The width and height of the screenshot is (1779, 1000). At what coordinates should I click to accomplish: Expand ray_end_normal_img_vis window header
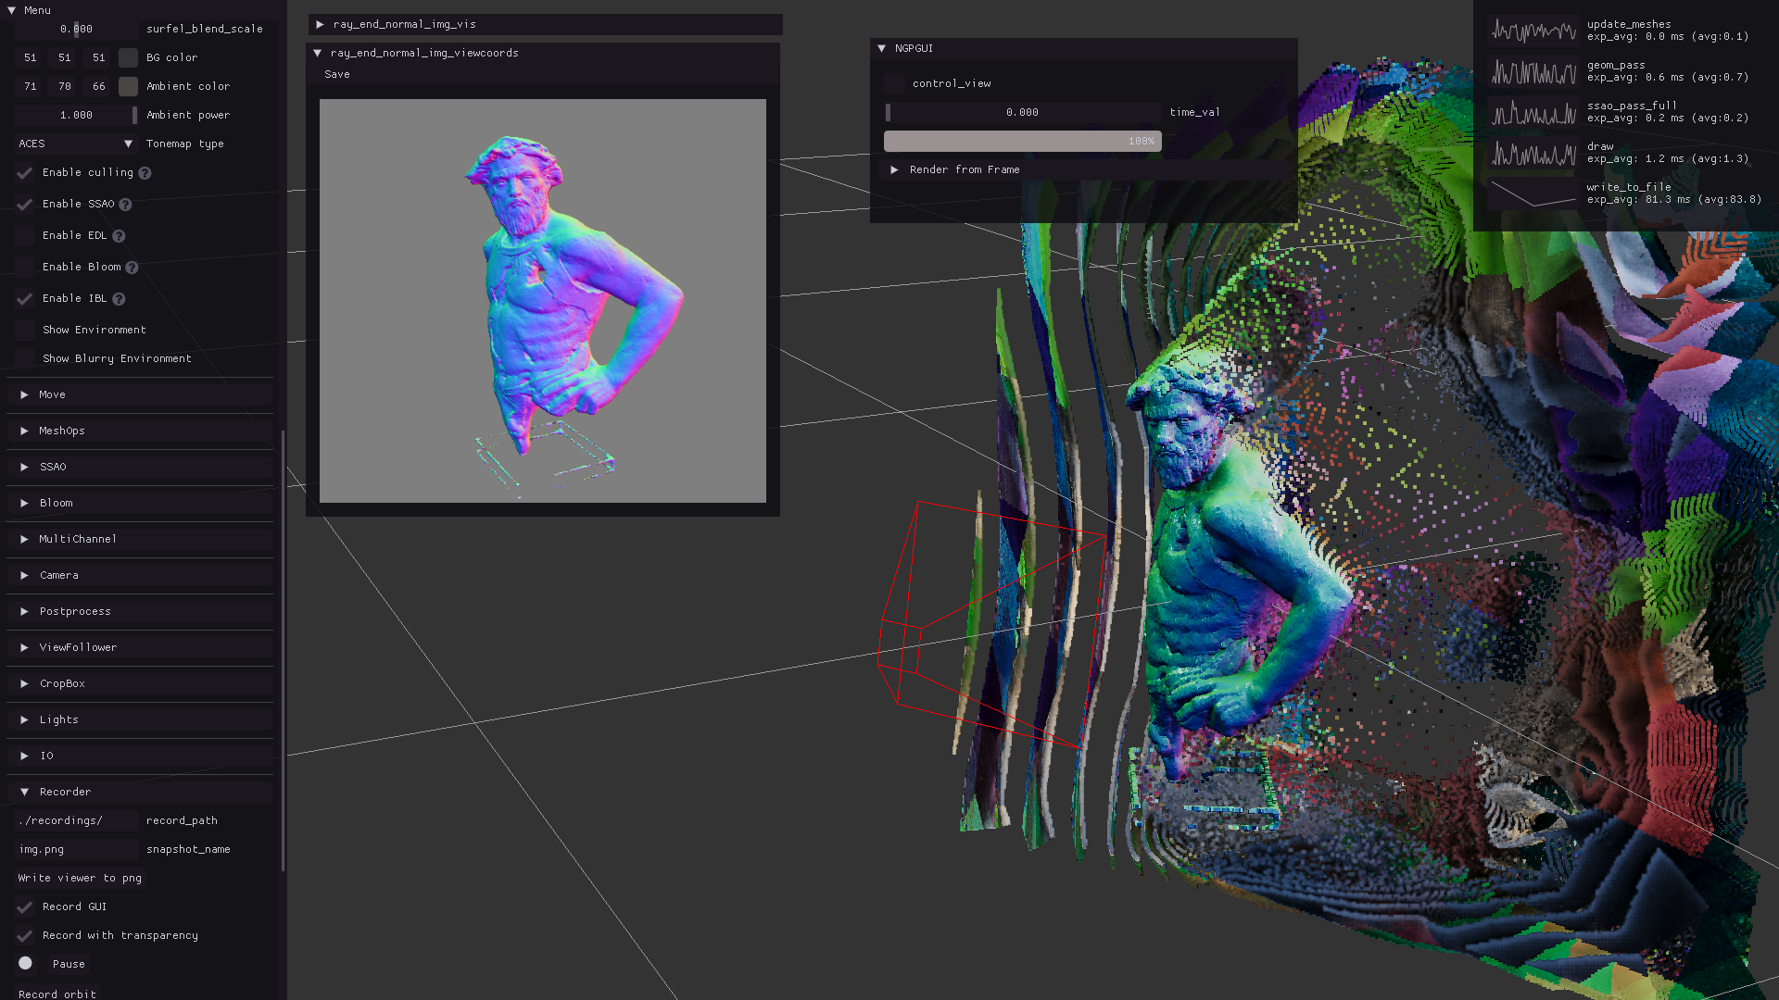tap(321, 24)
